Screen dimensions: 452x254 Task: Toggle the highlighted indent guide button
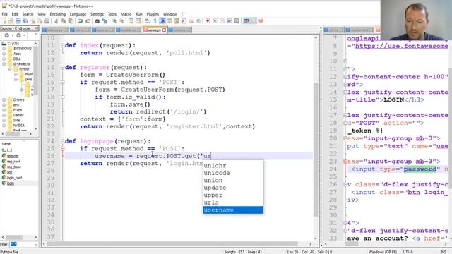162,21
